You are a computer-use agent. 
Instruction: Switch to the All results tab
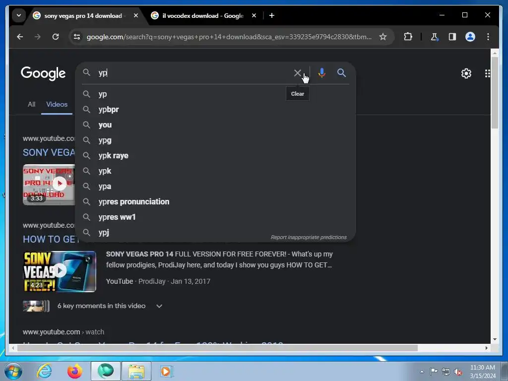(x=31, y=104)
